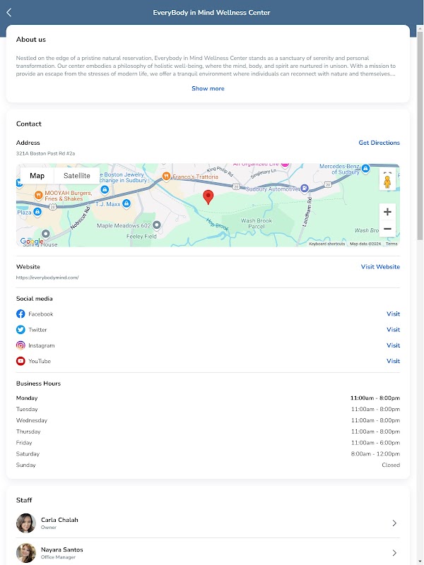The height and width of the screenshot is (565, 424).
Task: Click Nayara Santos's avatar photo
Action: pyautogui.click(x=26, y=553)
